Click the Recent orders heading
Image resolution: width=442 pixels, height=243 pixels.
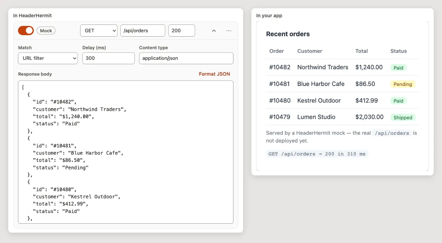pos(288,34)
